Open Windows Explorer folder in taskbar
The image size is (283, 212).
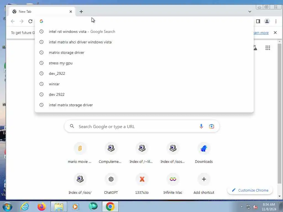pyautogui.click(x=59, y=206)
